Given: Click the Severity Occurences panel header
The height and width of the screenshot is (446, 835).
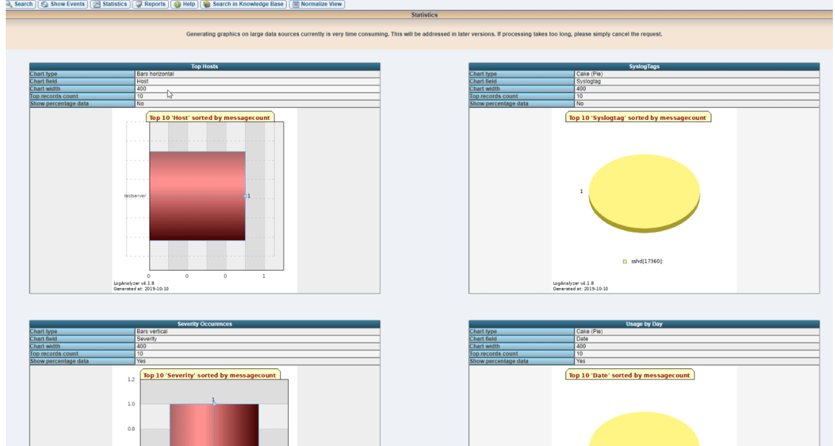Looking at the screenshot, I should point(205,324).
